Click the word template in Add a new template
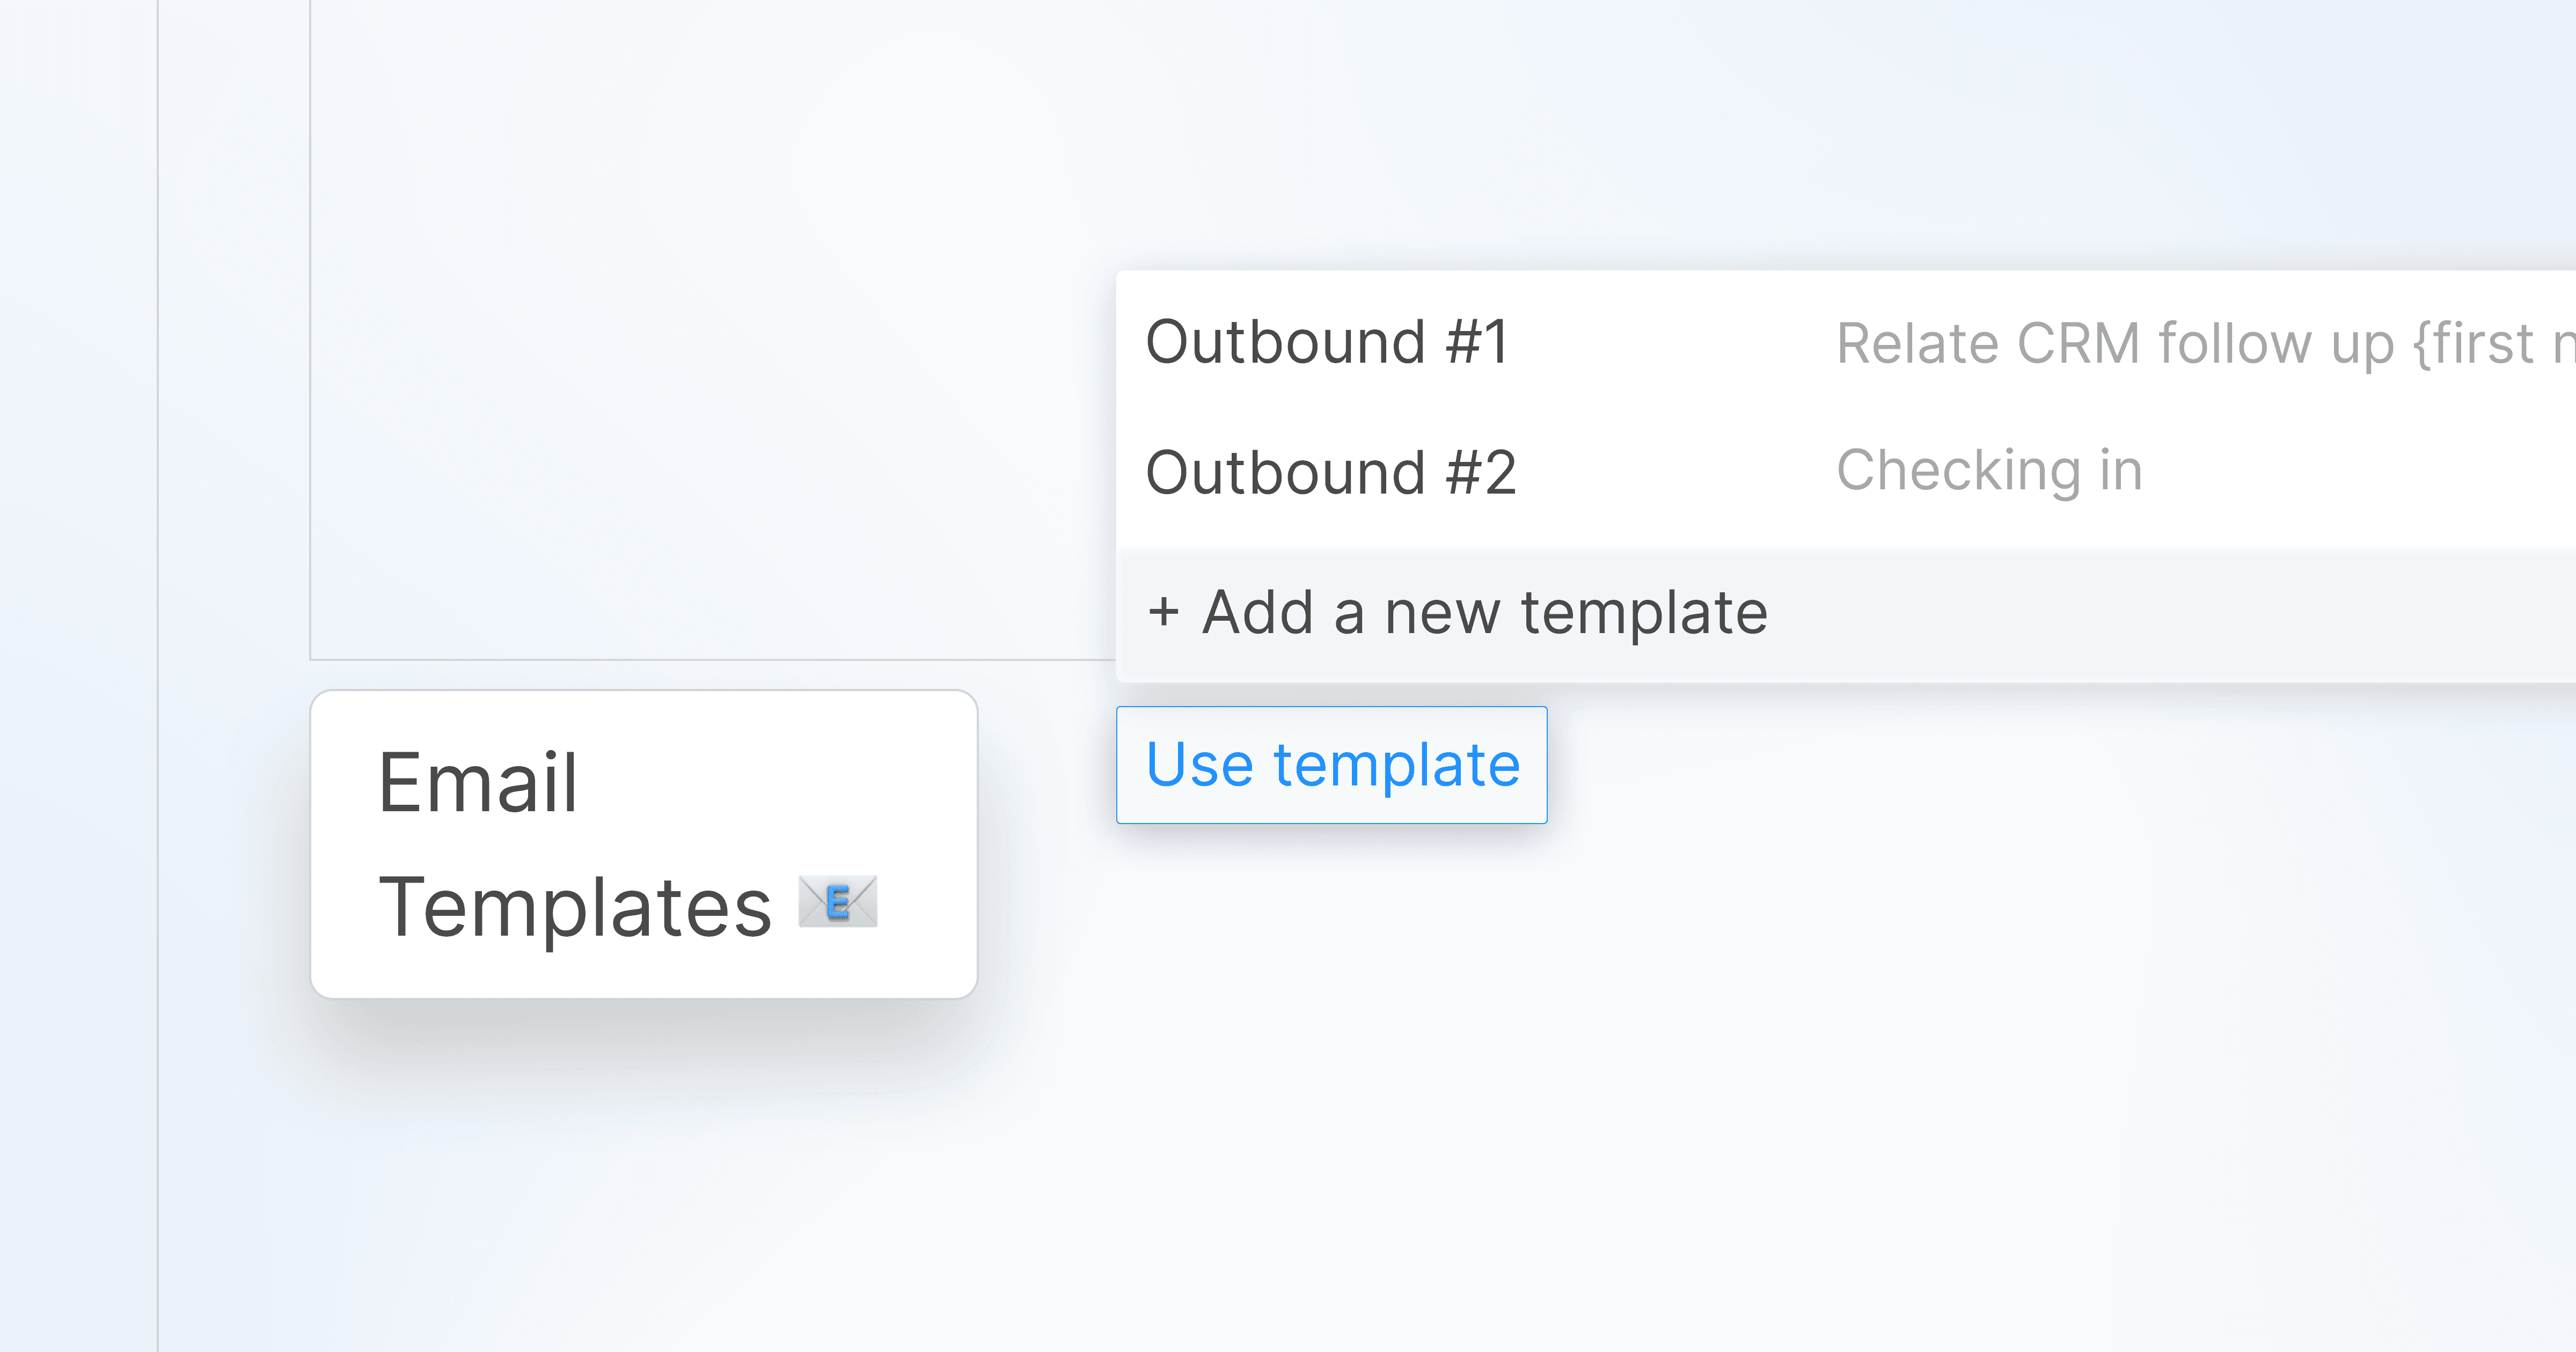Viewport: 2576px width, 1352px height. pos(1643,612)
